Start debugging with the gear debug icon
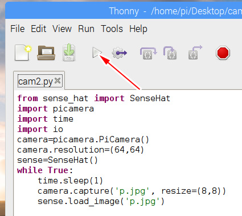 coord(119,53)
